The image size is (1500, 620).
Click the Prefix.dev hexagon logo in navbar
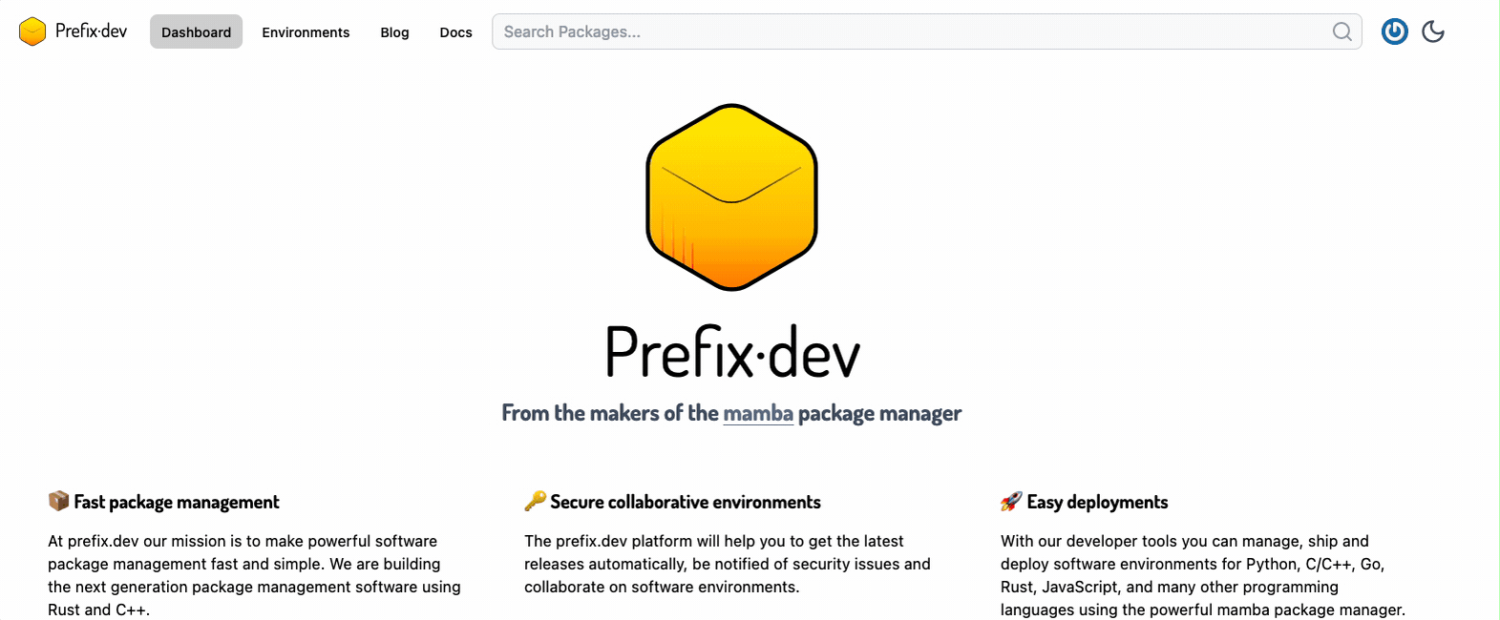pyautogui.click(x=32, y=31)
